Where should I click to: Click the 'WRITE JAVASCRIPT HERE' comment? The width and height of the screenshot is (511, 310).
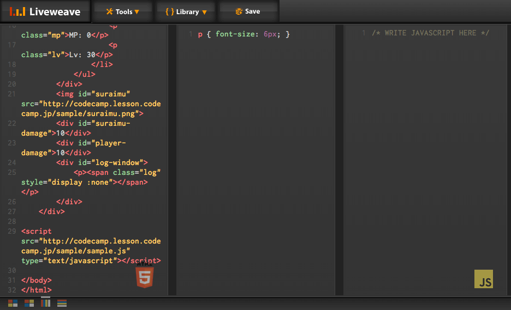[x=430, y=33]
